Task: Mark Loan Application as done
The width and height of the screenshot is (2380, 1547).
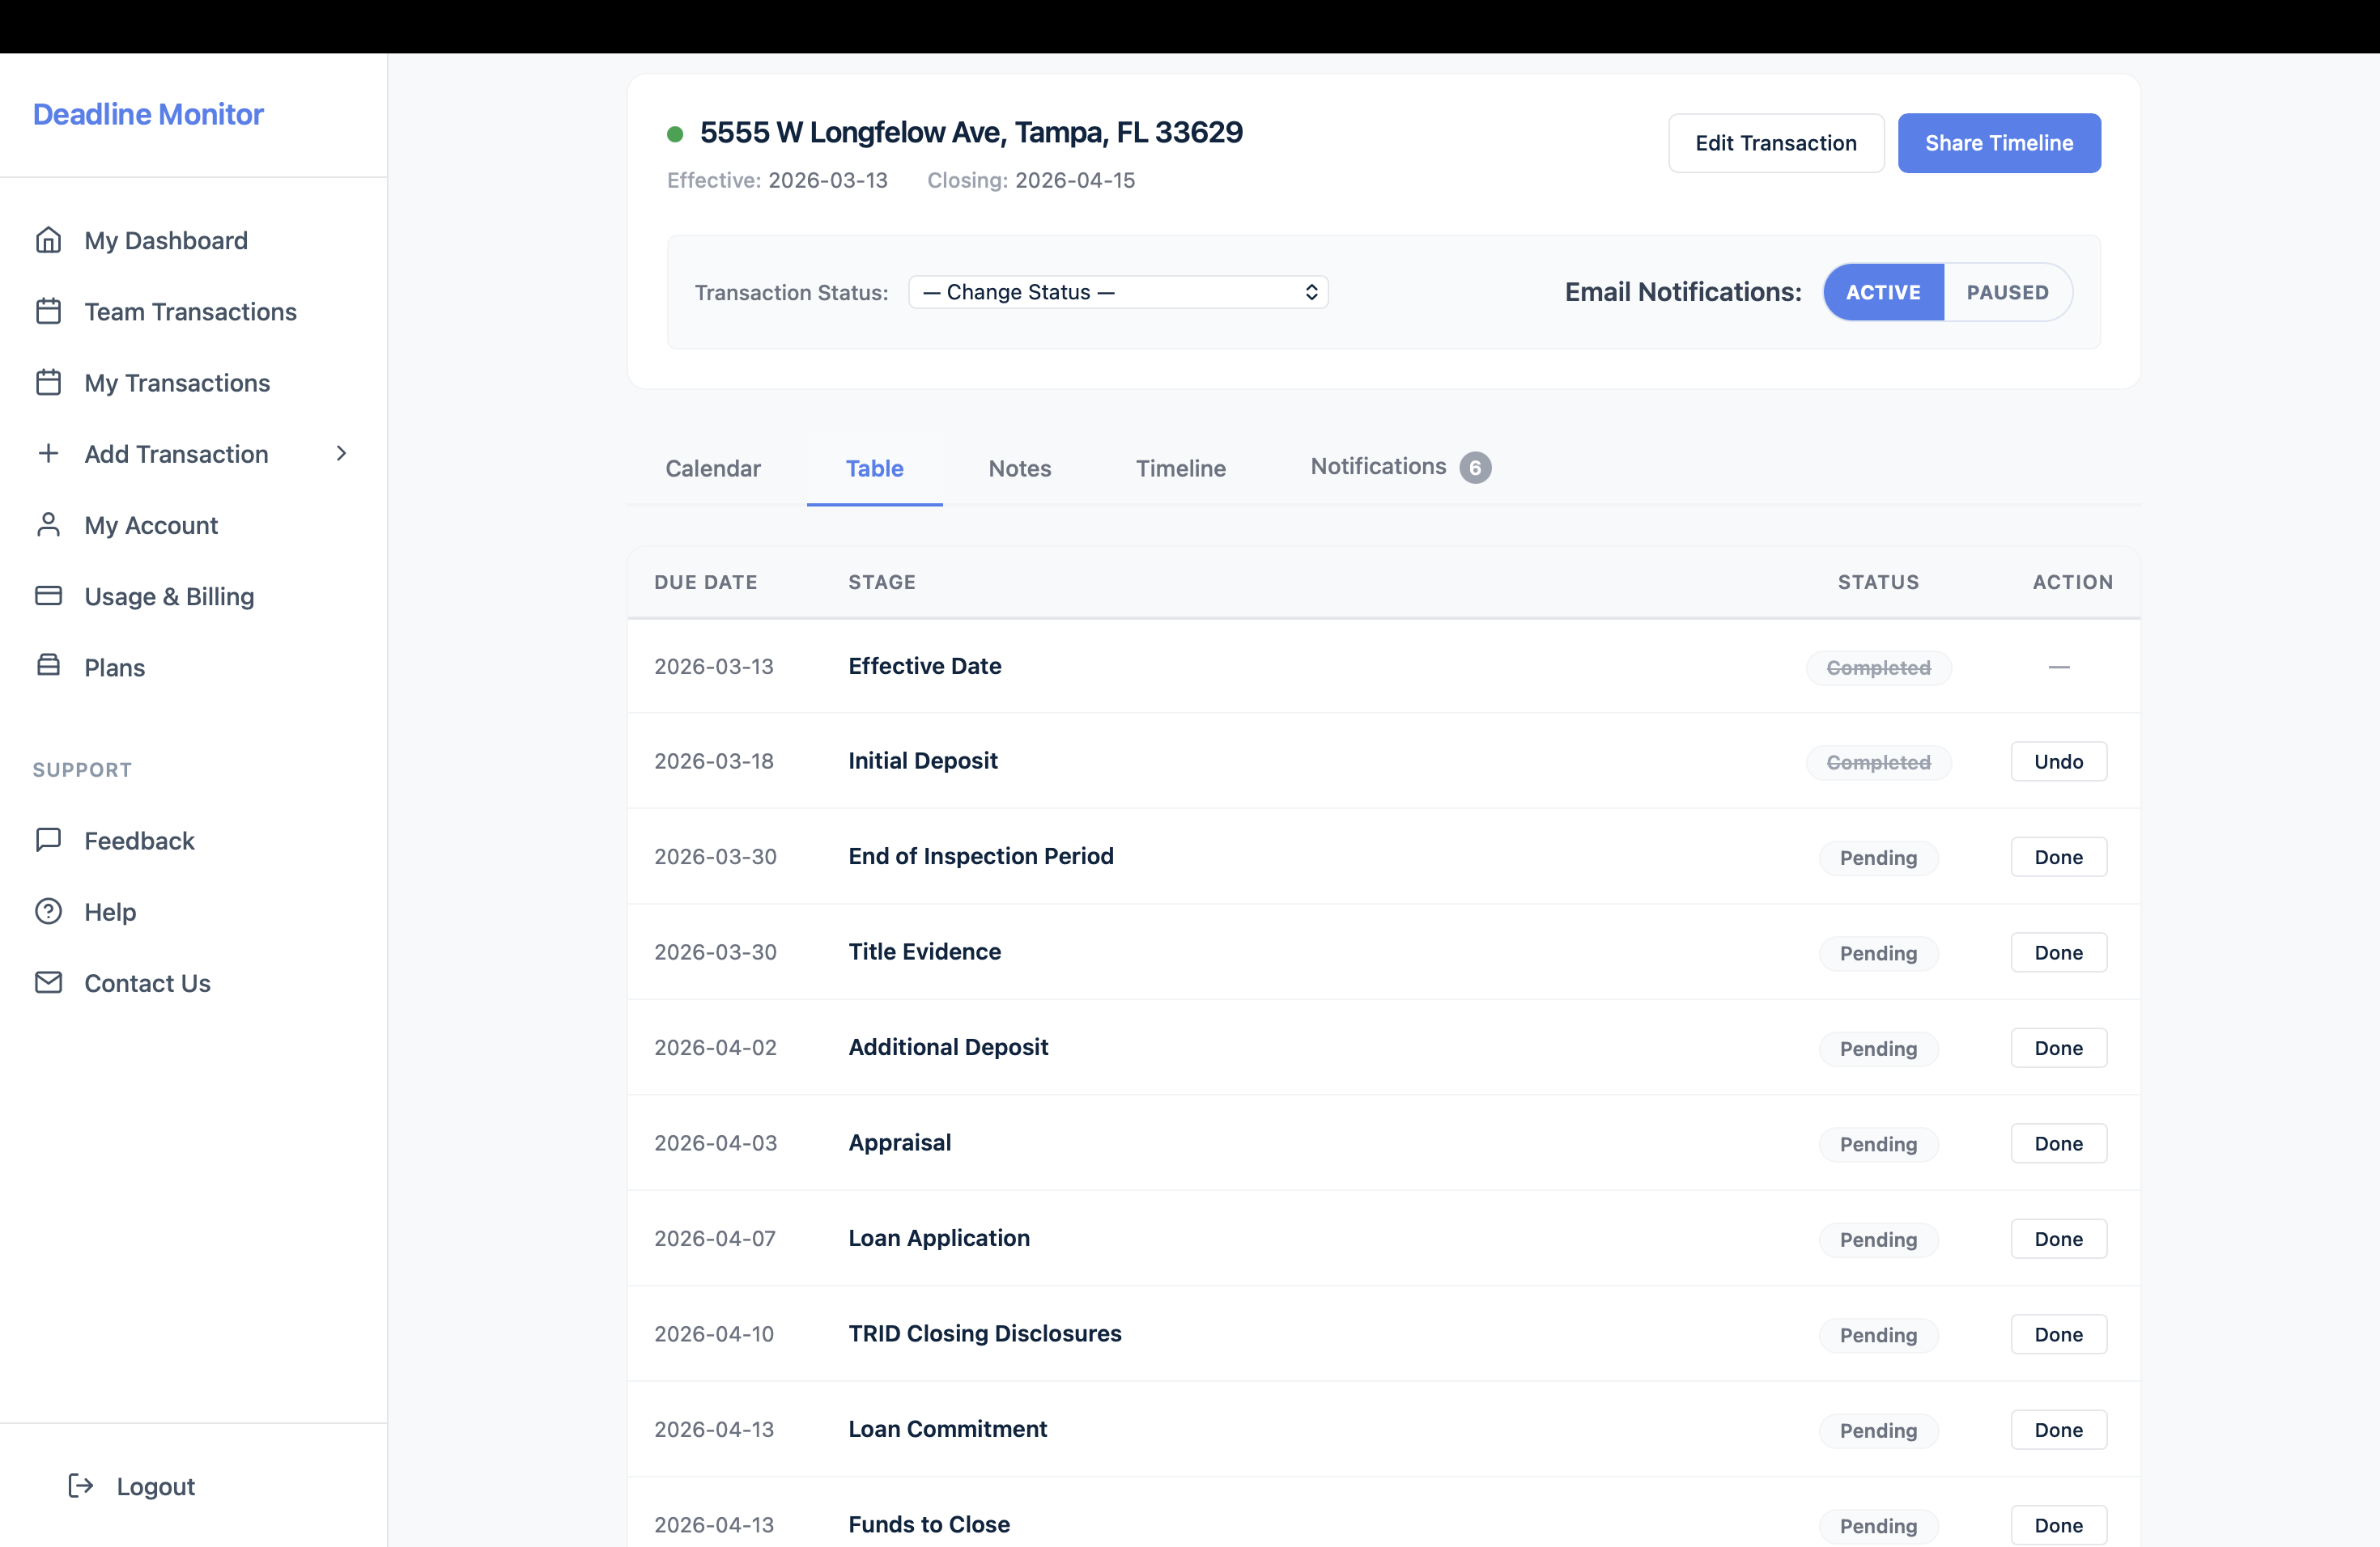Action: click(2058, 1238)
